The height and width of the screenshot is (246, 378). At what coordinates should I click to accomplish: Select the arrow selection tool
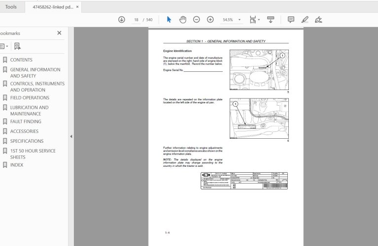(x=169, y=20)
